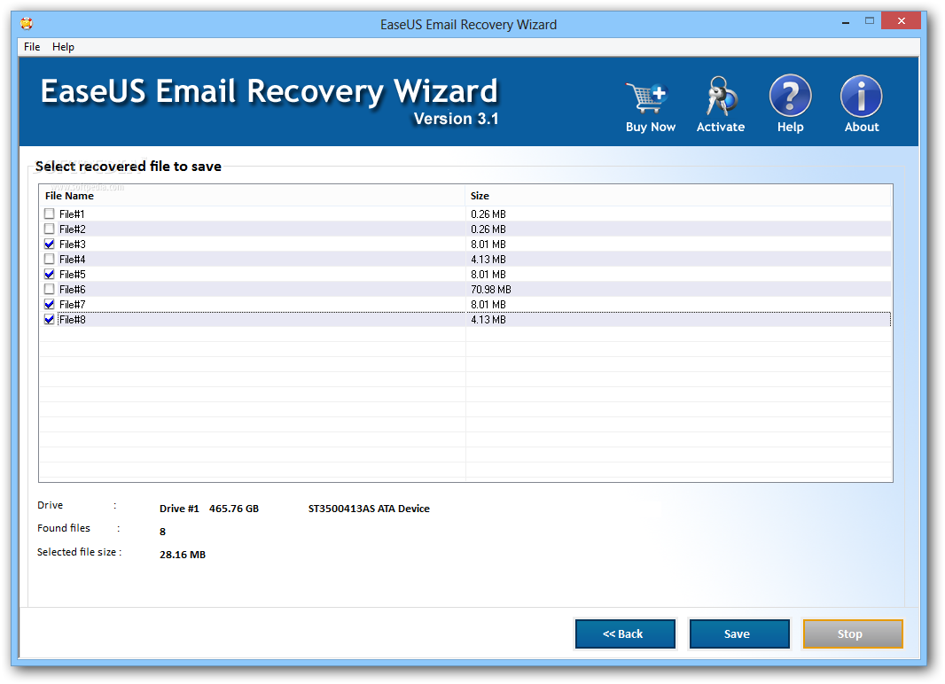Screen dimensions: 945x684
Task: Check the File#4 checkbox
Action: [x=50, y=259]
